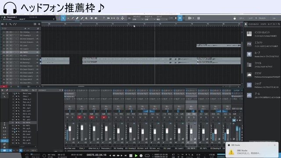Open Loops tab in browser header

(x=270, y=24)
